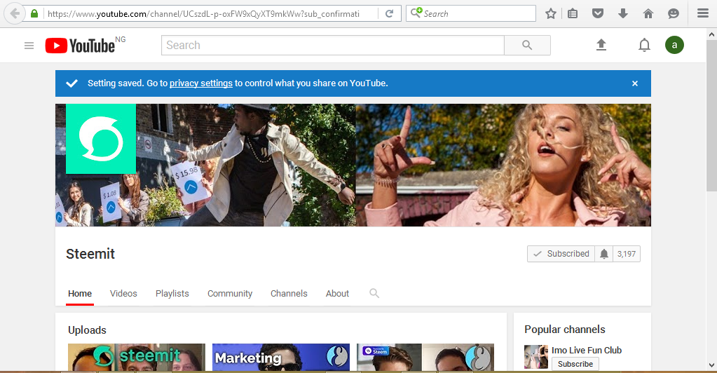Click the green padlock security icon

click(x=34, y=14)
